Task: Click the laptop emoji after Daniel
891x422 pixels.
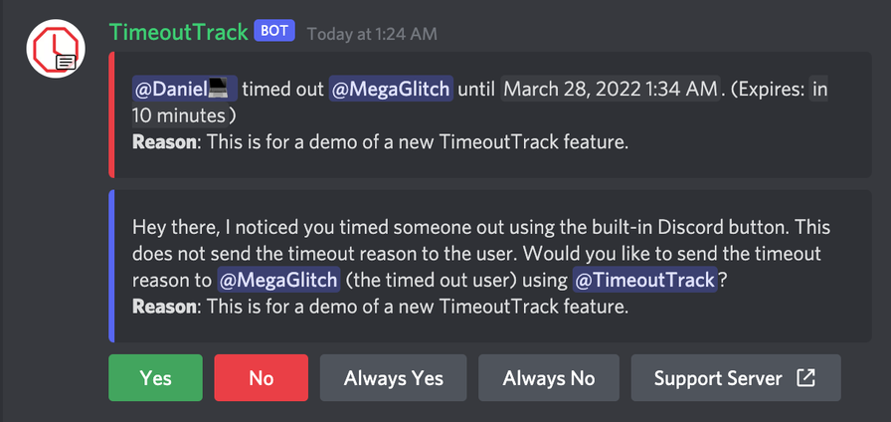Action: [x=218, y=89]
